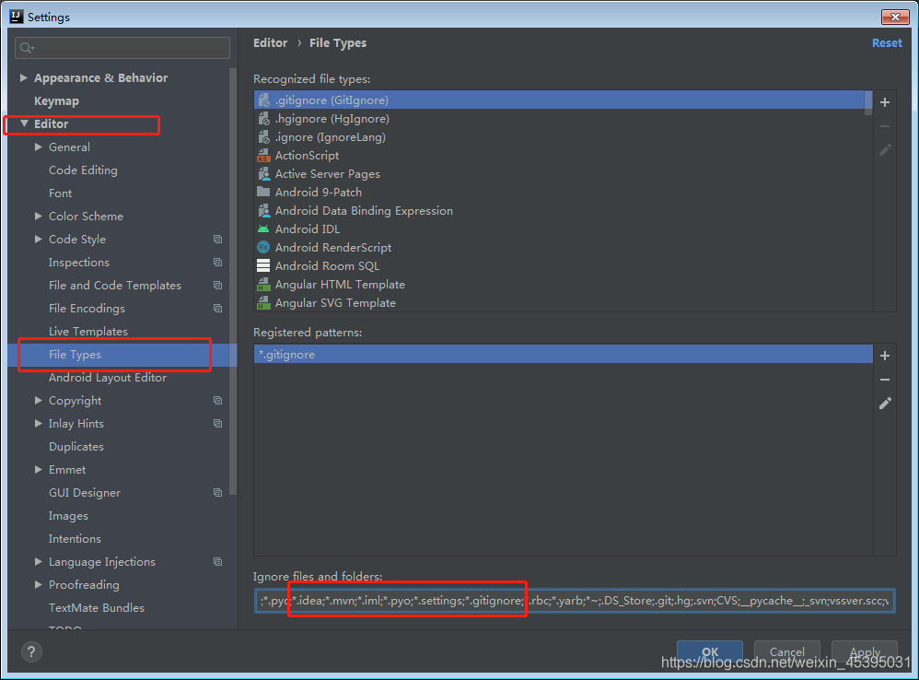Click the project-level icon beside GUI Designer
Screen dimensions: 919x680
218,492
